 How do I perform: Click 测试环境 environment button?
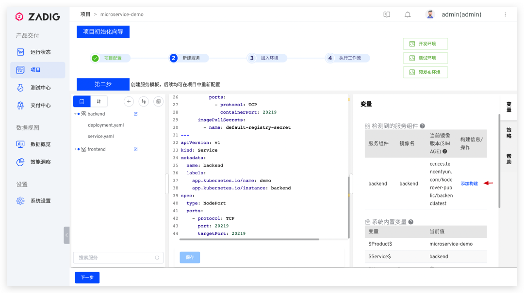point(426,58)
